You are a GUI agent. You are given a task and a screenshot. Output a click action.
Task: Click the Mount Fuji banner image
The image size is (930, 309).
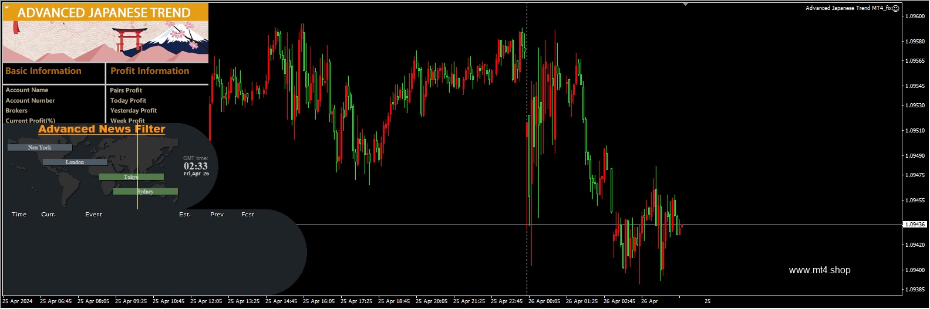tap(106, 42)
